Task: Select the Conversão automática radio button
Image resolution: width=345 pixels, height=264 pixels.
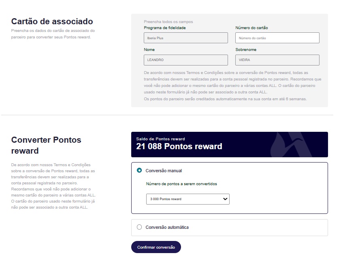Action: click(x=139, y=227)
